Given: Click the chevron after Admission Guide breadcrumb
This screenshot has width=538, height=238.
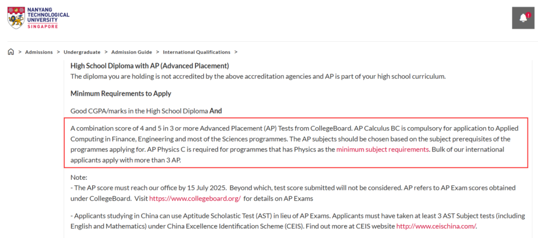Looking at the screenshot, I should 157,52.
